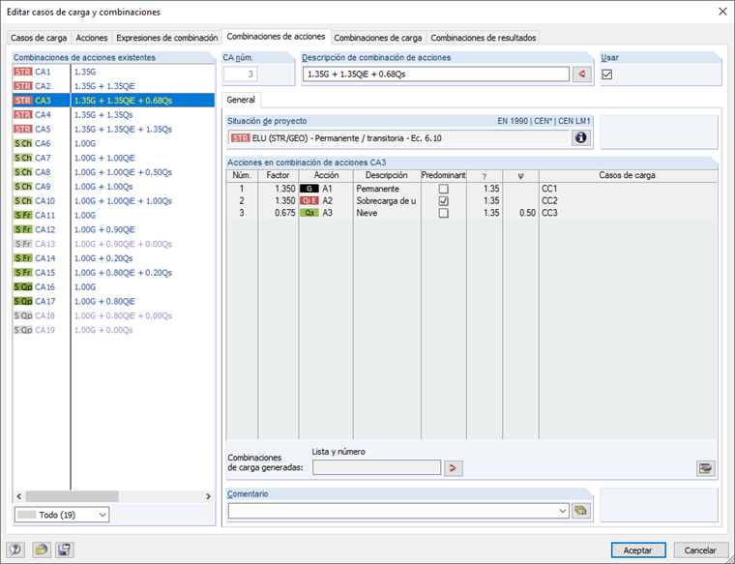Click the S Fr badge of CA11
The image size is (735, 564).
pyautogui.click(x=23, y=215)
